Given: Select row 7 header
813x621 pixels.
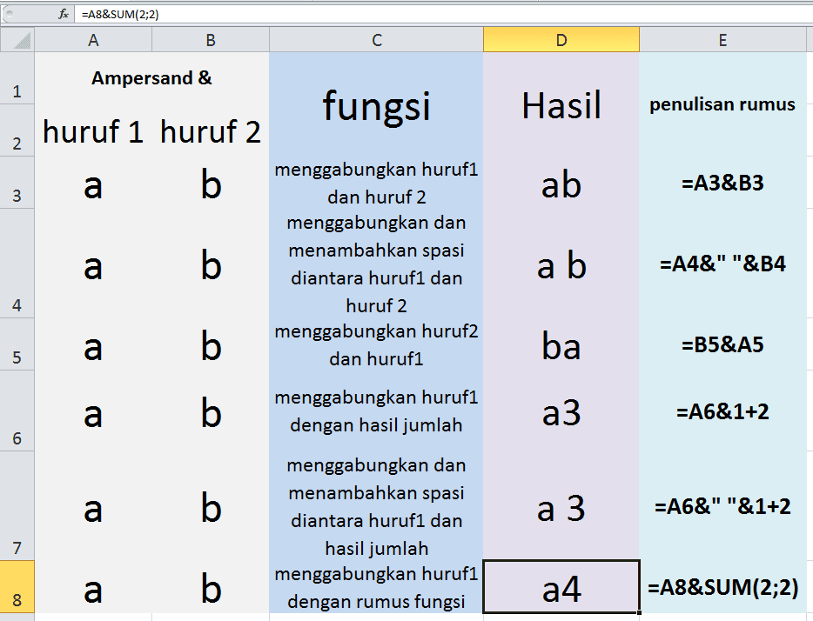Looking at the screenshot, I should point(17,506).
